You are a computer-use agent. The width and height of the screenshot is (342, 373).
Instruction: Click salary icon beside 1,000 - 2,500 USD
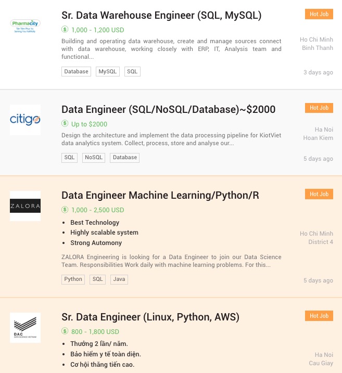pos(65,210)
